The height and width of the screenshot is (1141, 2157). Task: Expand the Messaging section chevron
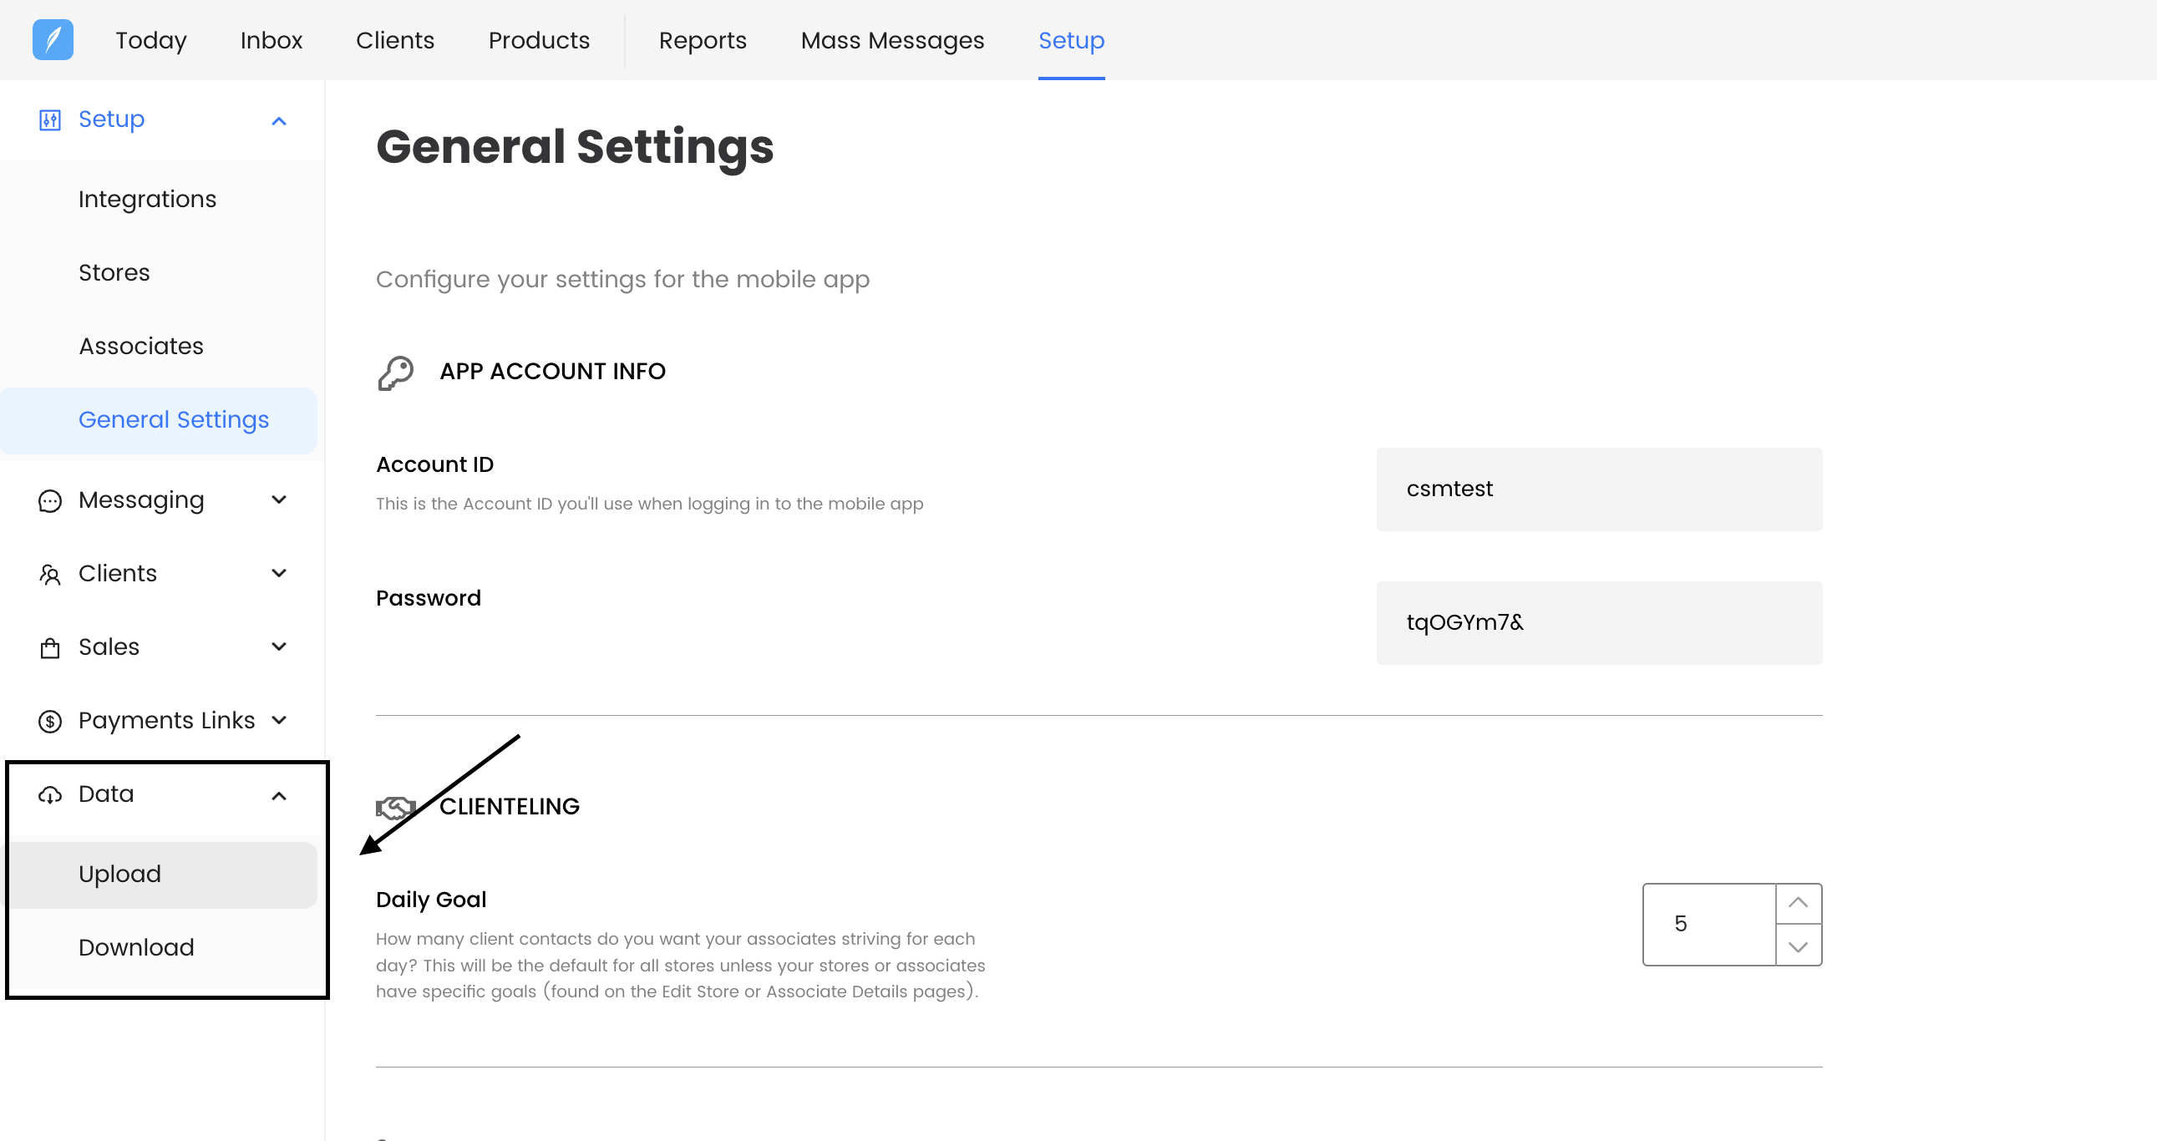[x=279, y=500]
